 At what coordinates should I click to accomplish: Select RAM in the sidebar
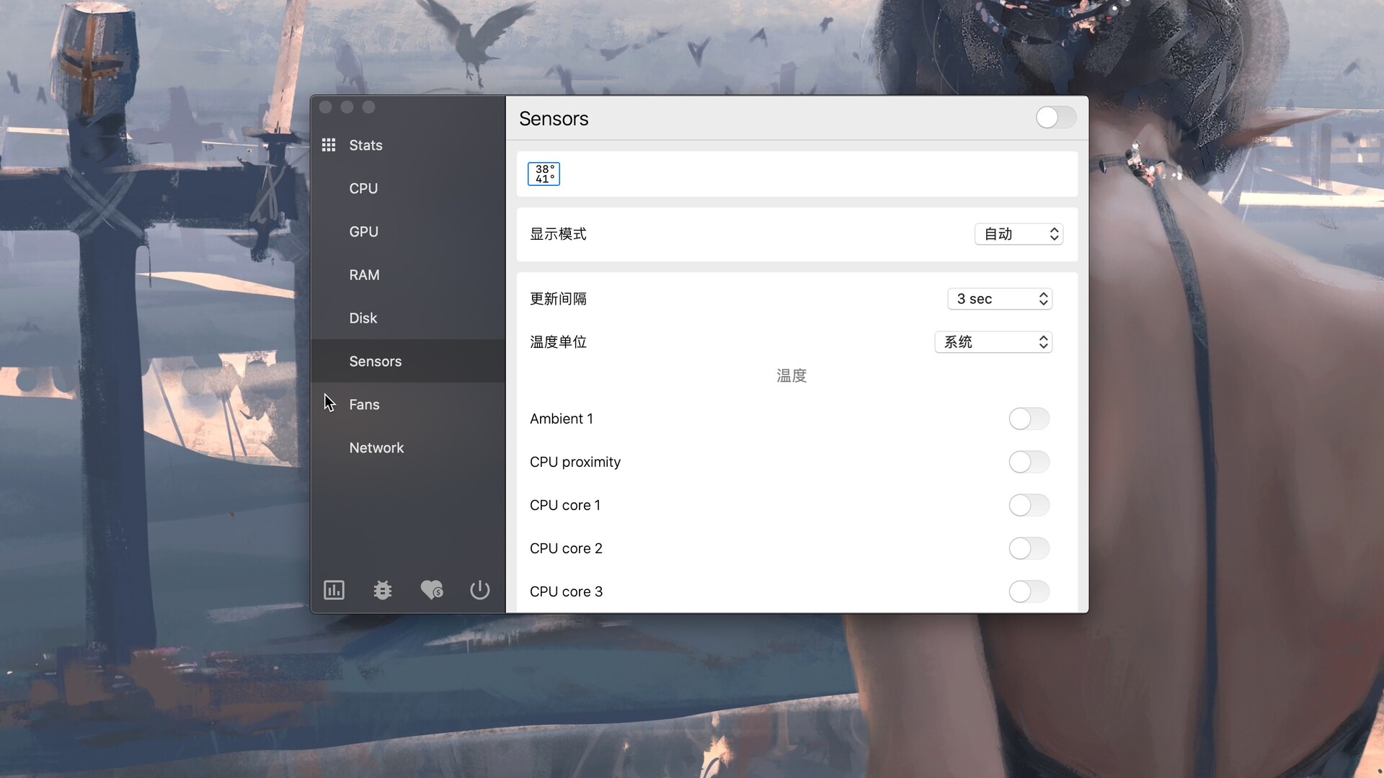tap(364, 274)
